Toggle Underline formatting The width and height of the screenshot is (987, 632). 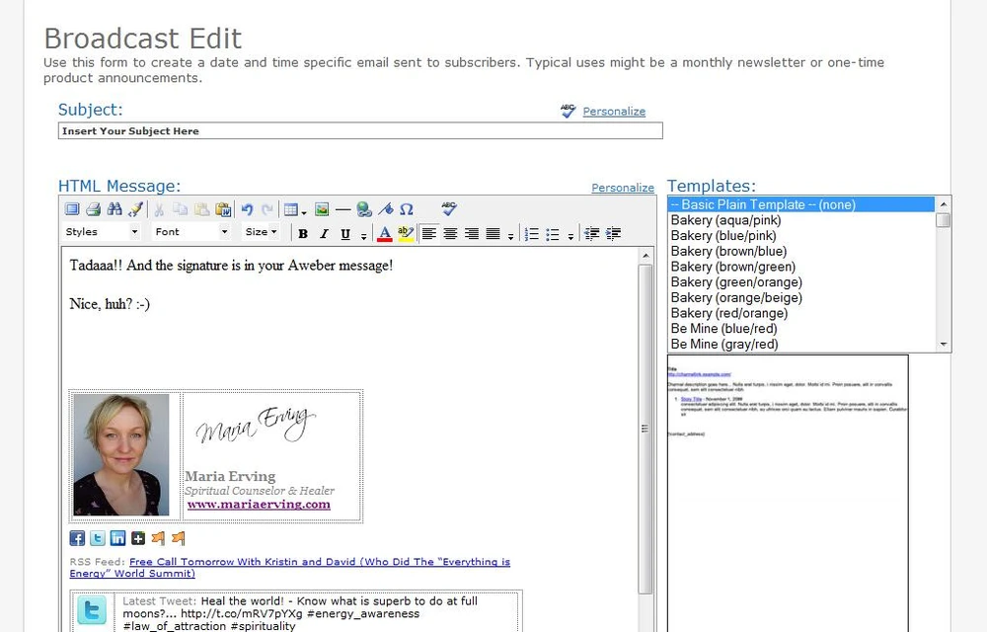point(344,234)
